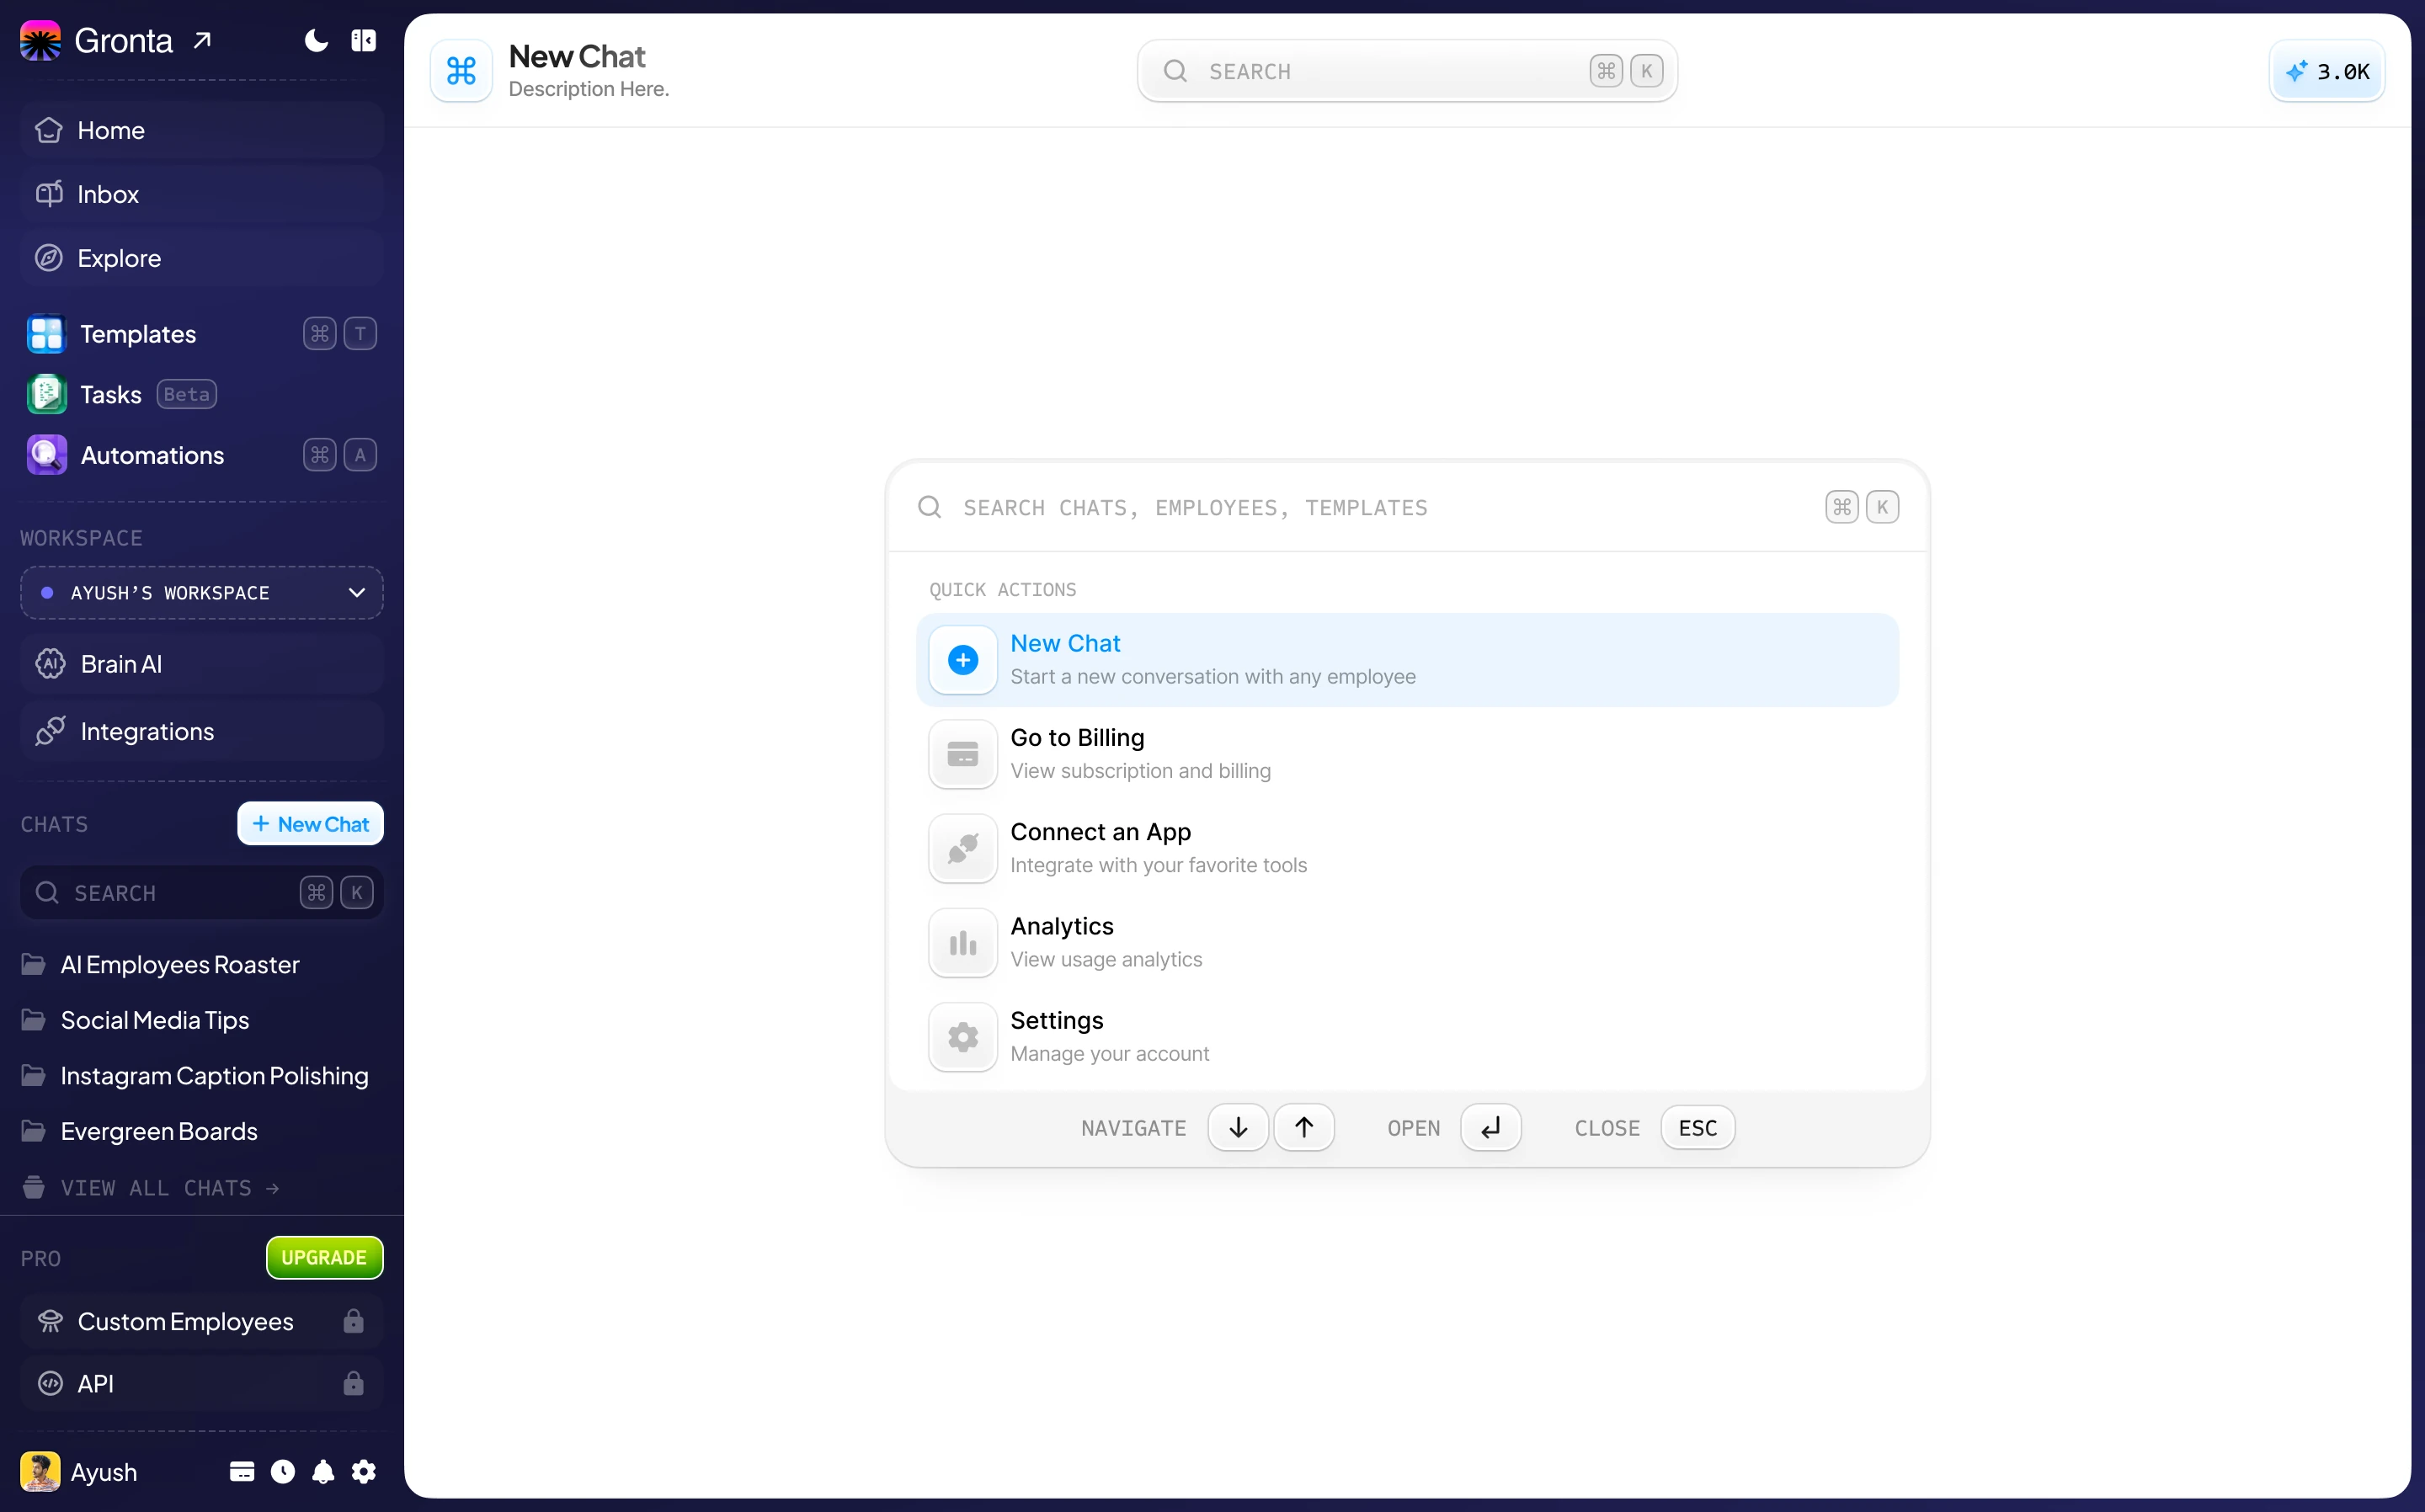This screenshot has width=2425, height=1512.
Task: Go to Home in sidebar
Action: click(x=201, y=130)
